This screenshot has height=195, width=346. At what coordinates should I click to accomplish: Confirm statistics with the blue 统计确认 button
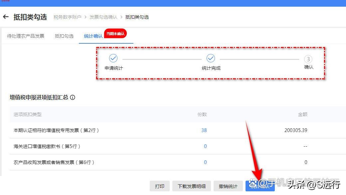260,186
